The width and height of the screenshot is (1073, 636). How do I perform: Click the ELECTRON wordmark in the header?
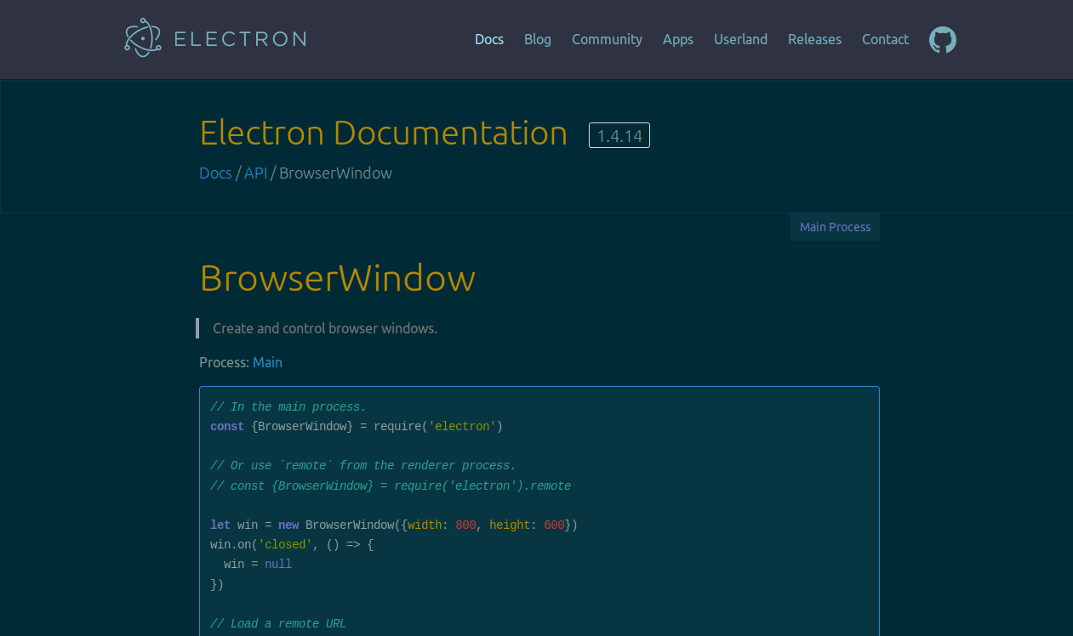240,37
